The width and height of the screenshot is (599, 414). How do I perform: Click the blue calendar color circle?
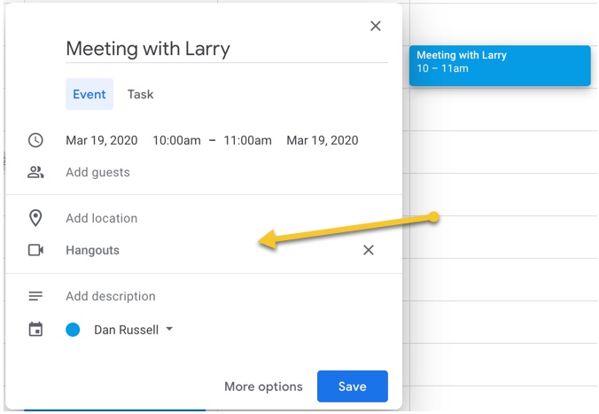click(73, 330)
